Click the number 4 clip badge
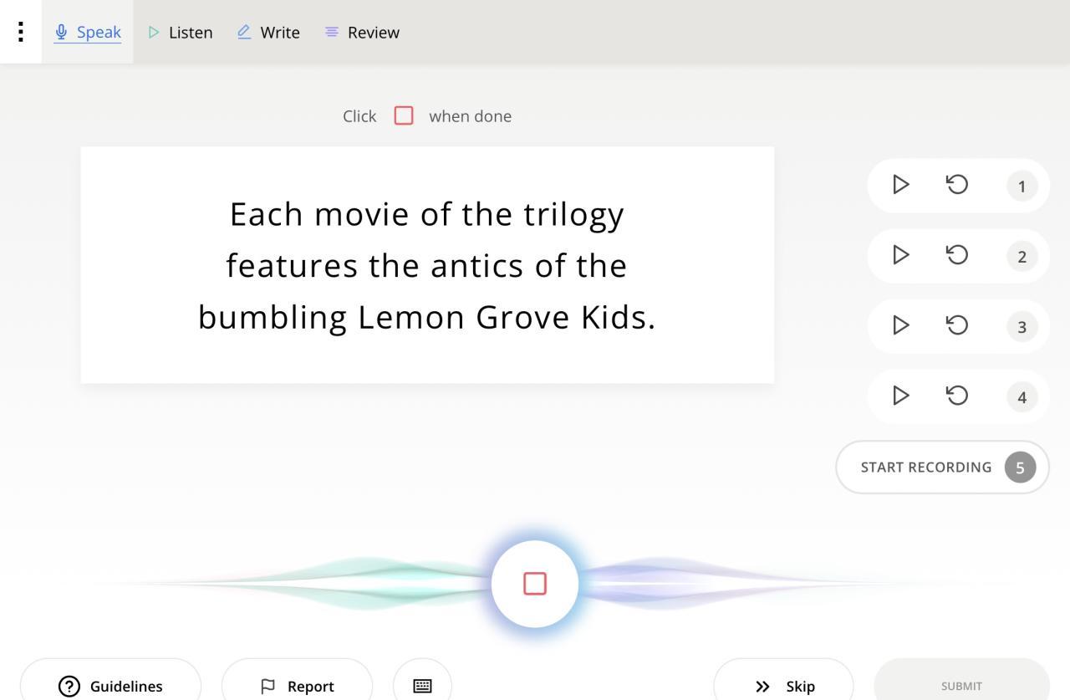The image size is (1070, 700). click(1022, 396)
